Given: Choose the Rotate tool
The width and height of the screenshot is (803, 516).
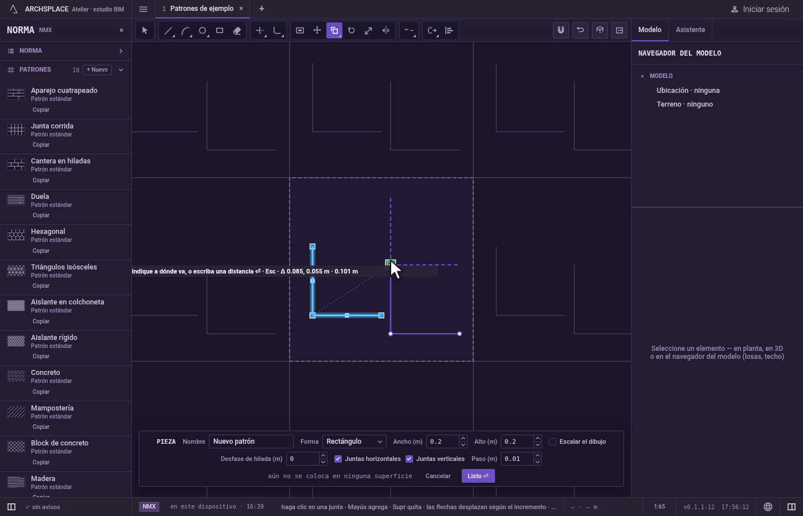Looking at the screenshot, I should pyautogui.click(x=352, y=30).
